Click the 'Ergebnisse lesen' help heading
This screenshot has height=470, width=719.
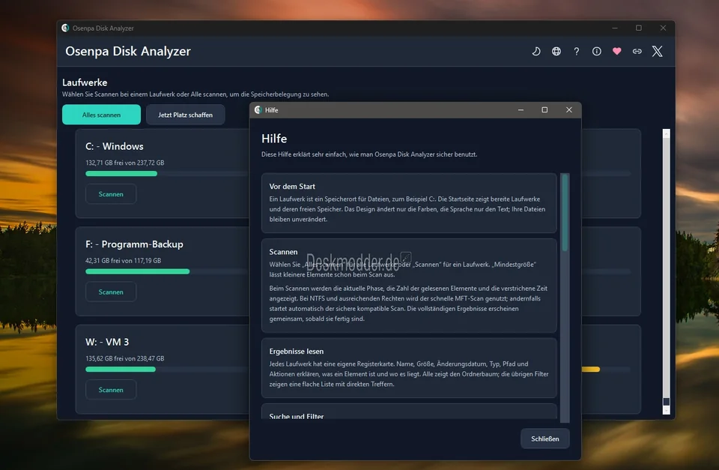[x=297, y=351]
